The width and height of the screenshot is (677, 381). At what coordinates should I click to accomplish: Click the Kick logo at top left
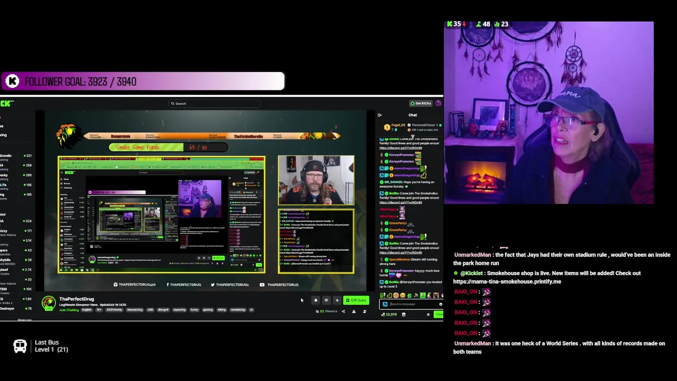coord(7,103)
